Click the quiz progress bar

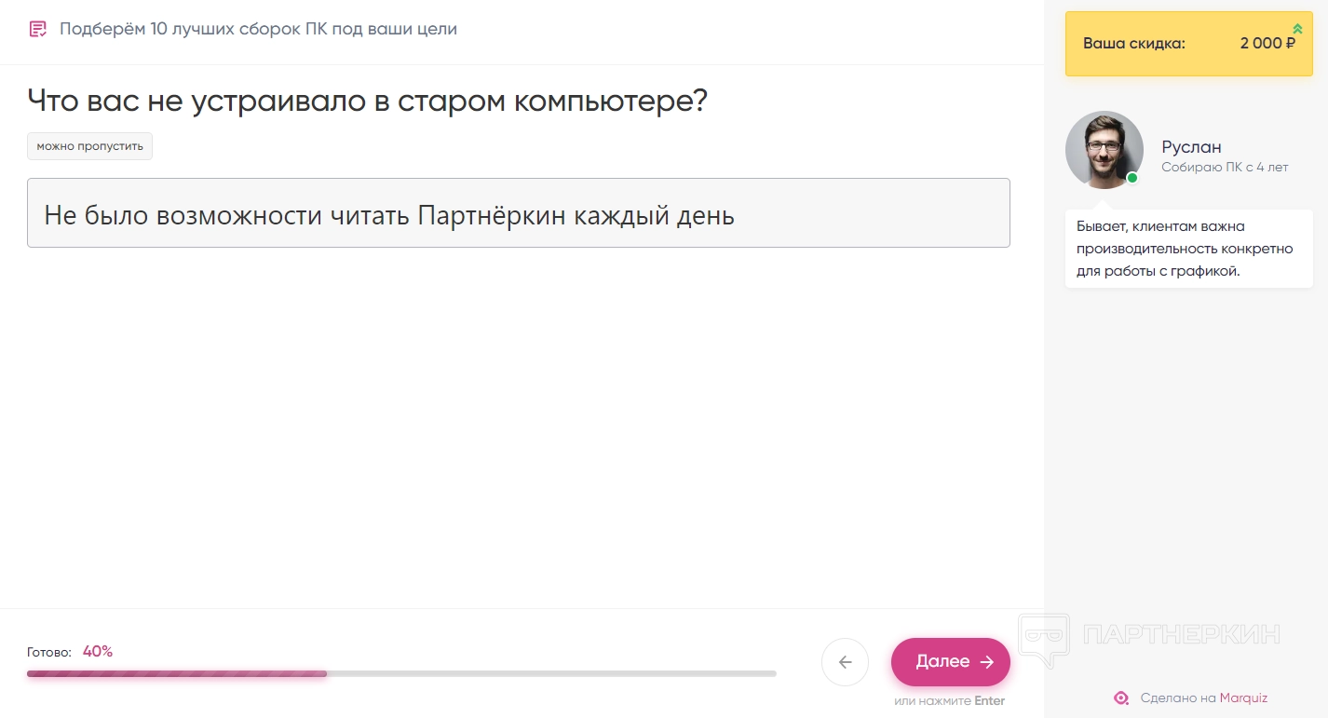coord(400,673)
